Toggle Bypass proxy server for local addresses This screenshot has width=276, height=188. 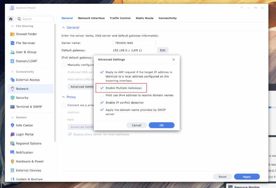click(70, 134)
